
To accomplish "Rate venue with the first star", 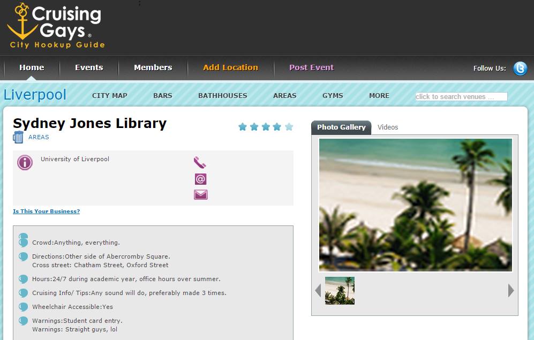I will (243, 127).
